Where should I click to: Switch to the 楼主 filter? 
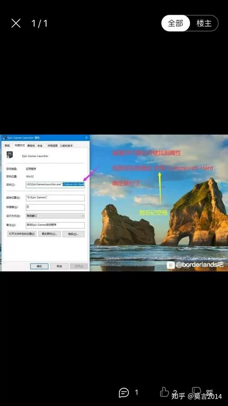pyautogui.click(x=204, y=23)
